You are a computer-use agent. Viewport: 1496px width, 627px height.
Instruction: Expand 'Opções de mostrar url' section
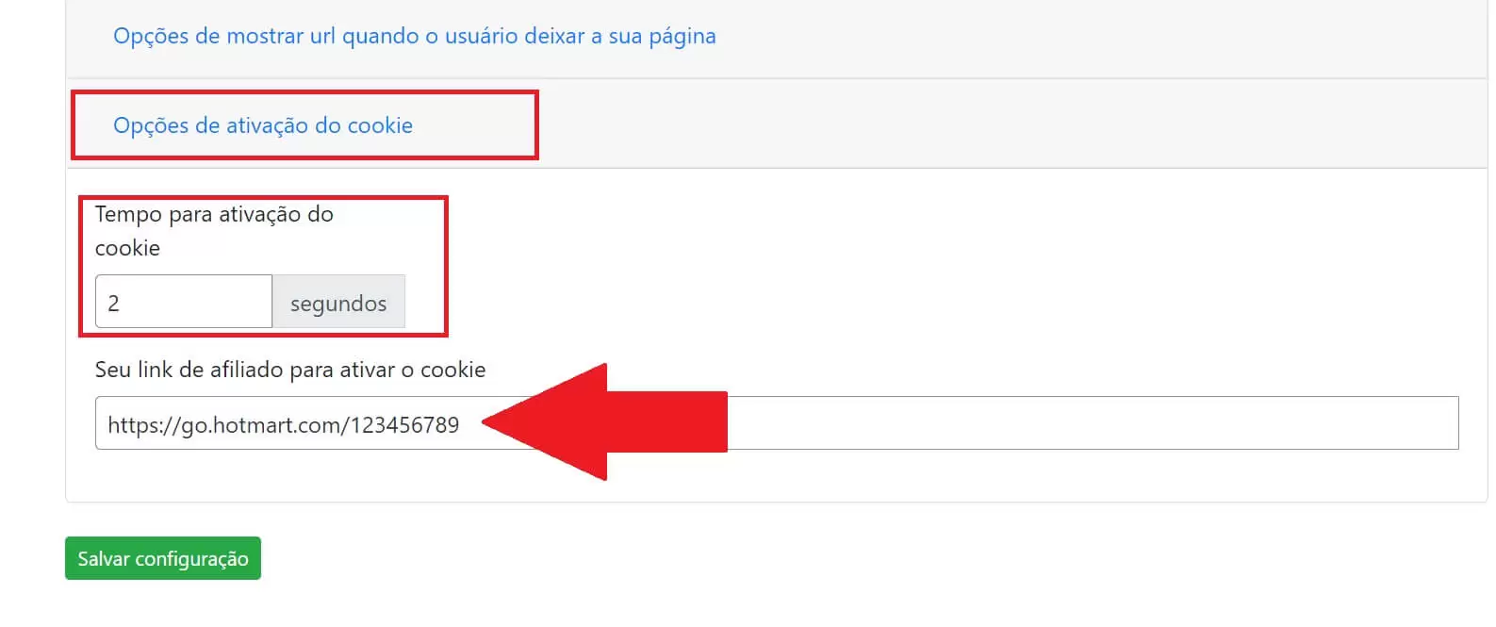[414, 36]
